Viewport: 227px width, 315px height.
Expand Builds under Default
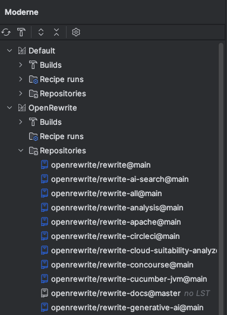coord(20,65)
